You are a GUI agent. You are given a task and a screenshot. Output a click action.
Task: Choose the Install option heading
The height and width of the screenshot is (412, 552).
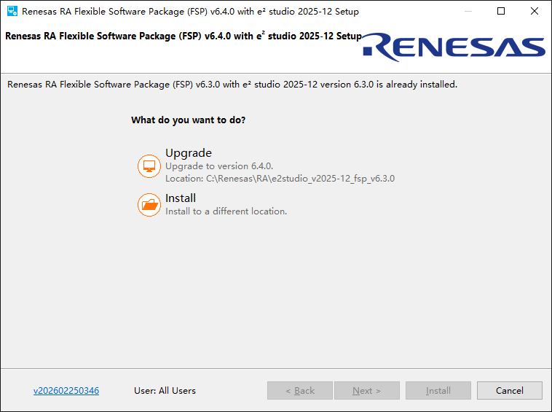pyautogui.click(x=181, y=198)
